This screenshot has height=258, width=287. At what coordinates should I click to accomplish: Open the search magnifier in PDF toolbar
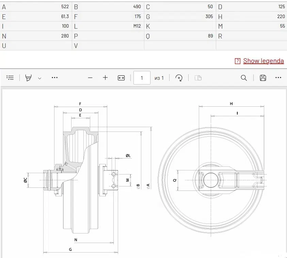[244, 78]
